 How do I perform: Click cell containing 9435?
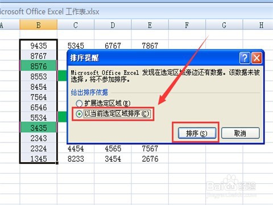[39, 46]
